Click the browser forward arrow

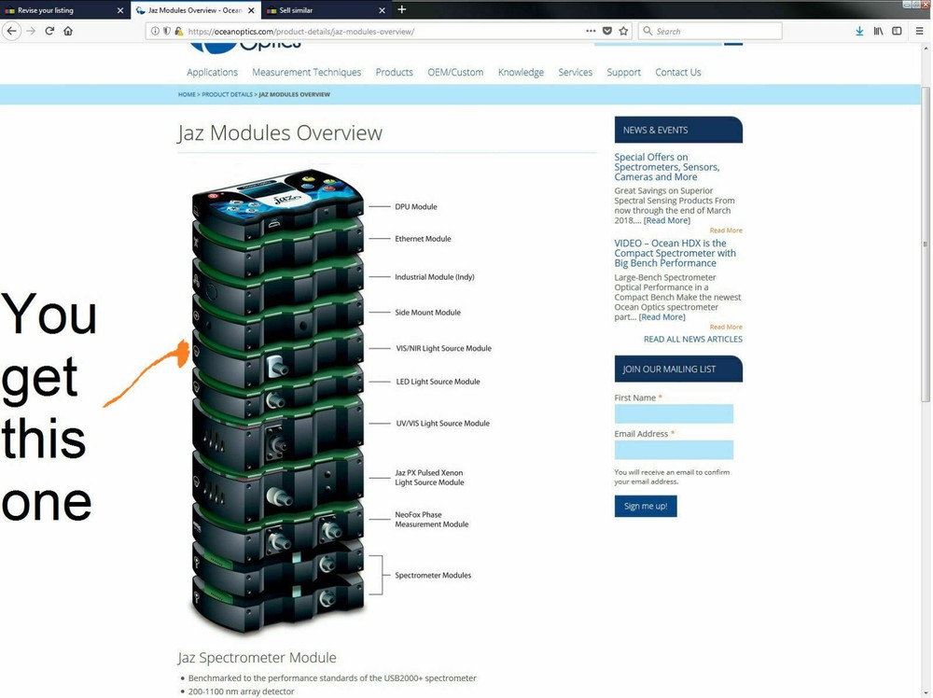click(x=31, y=31)
